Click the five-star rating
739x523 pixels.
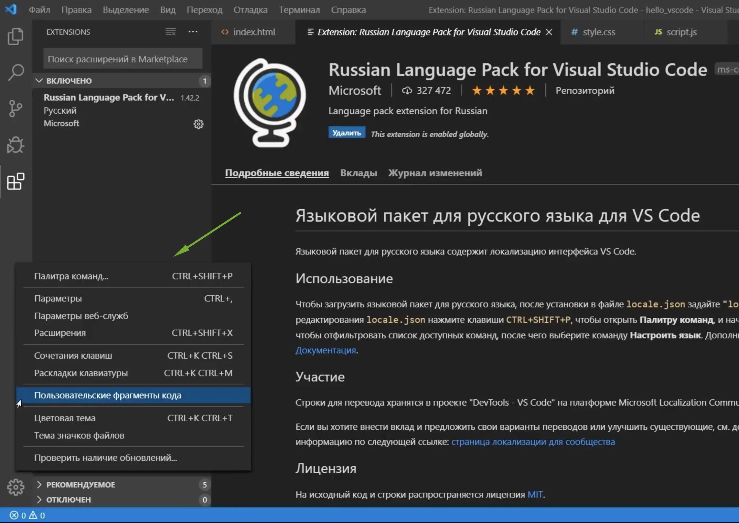click(503, 91)
